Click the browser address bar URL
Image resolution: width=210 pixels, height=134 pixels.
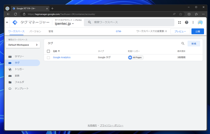[x=62, y=14]
